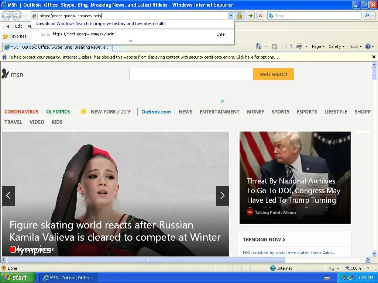Image resolution: width=378 pixels, height=283 pixels.
Task: Open the File menu
Action: click(x=7, y=26)
